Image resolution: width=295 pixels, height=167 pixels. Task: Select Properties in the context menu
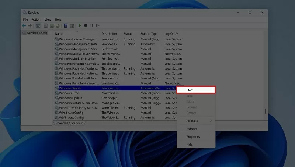coord(193,137)
